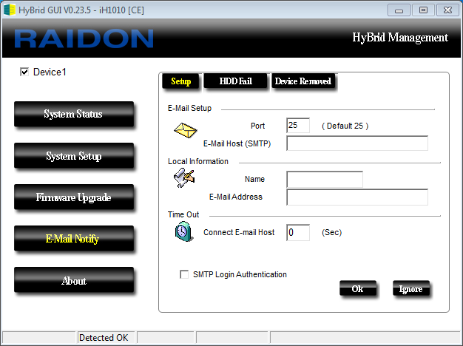Click the E-Mail Host (SMTP) field
Viewport: 463px width, 346px height.
coord(357,143)
